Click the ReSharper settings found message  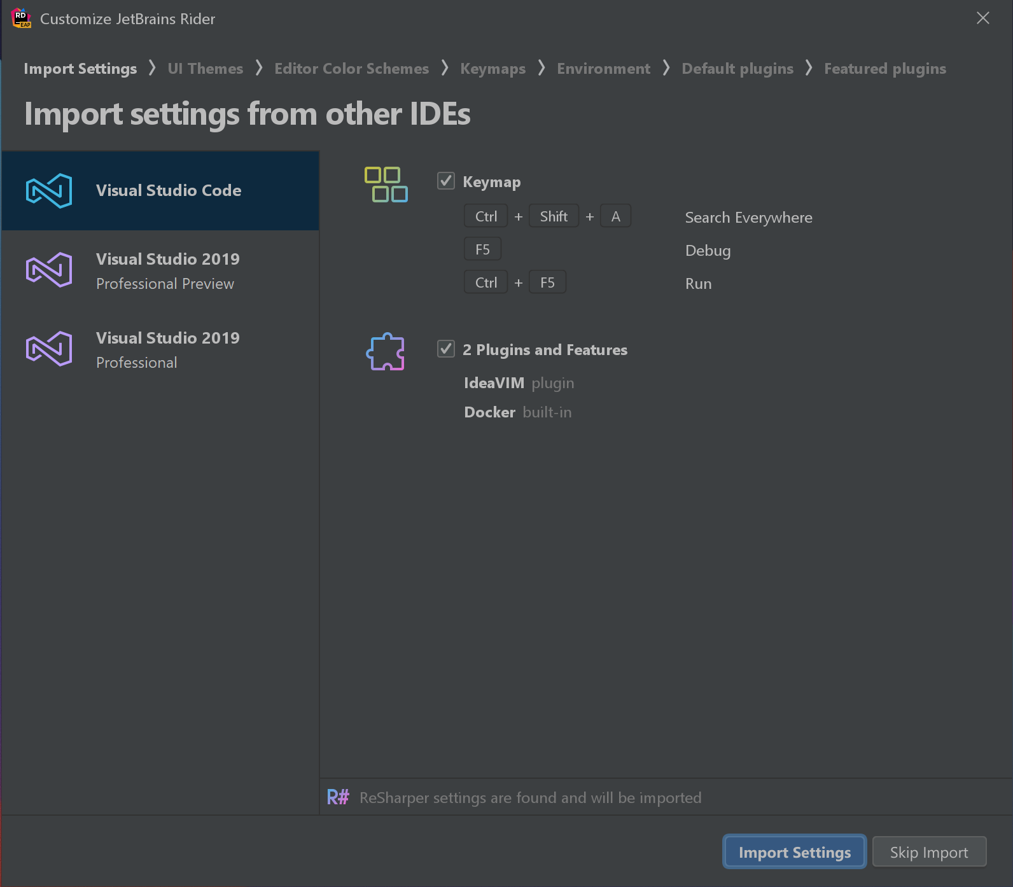pyautogui.click(x=531, y=798)
